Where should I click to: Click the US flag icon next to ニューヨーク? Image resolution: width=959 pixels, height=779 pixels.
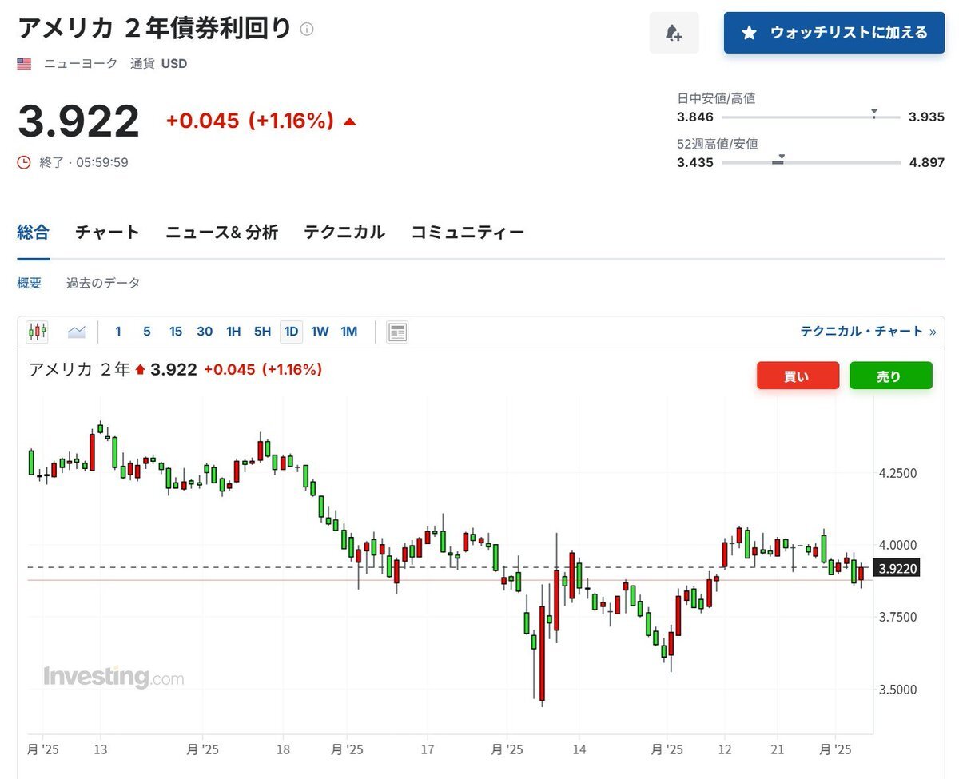[x=24, y=64]
